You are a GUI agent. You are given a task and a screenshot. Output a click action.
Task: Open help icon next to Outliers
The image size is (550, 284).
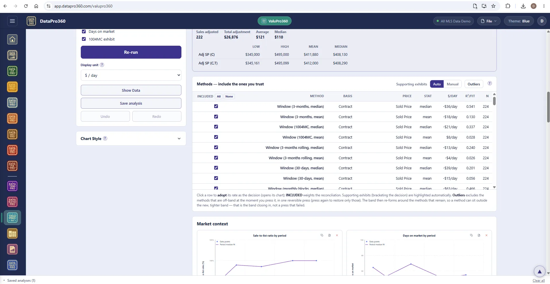point(490,83)
